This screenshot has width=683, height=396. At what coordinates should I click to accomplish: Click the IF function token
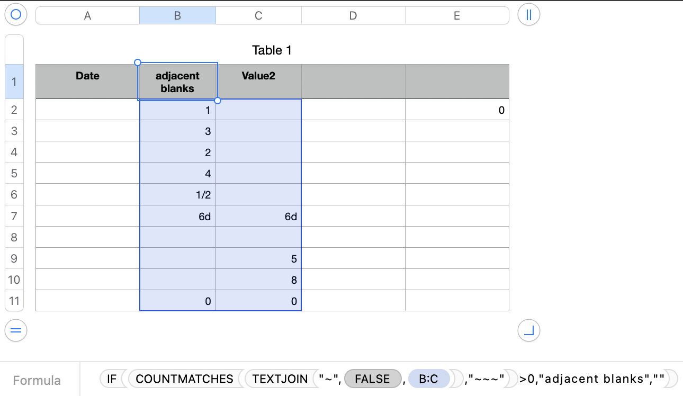tap(111, 379)
